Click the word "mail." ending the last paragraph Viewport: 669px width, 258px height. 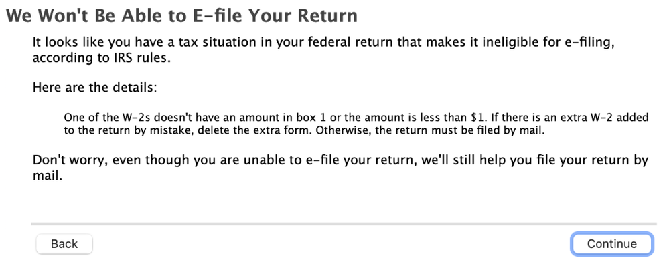point(48,176)
